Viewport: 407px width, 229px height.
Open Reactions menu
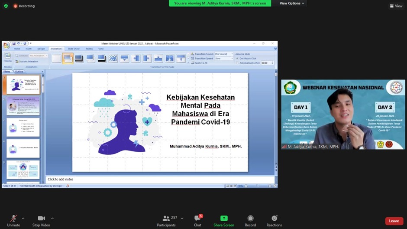pyautogui.click(x=274, y=221)
